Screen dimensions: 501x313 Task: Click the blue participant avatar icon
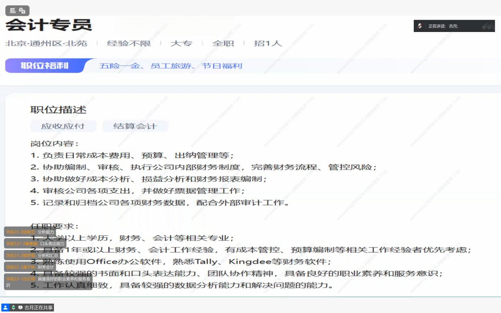click(5, 308)
